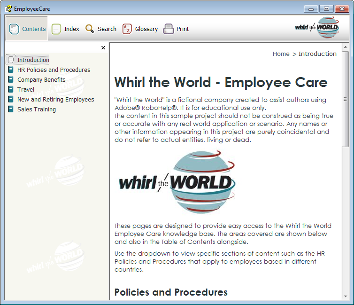Click the Contents book icon in toolbar
Image resolution: width=354 pixels, height=305 pixels.
click(x=14, y=29)
